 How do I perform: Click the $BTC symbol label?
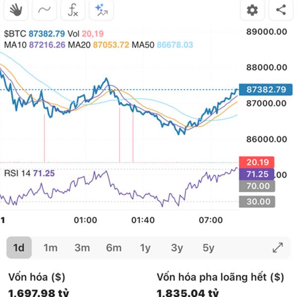[15, 34]
